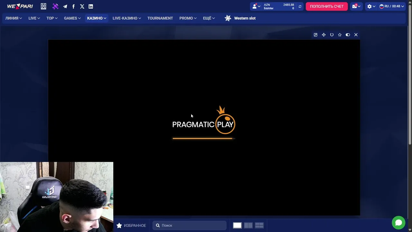Click the Pragmatic Play loading progress bar
Viewport: 412px width, 232px height.
click(204, 139)
